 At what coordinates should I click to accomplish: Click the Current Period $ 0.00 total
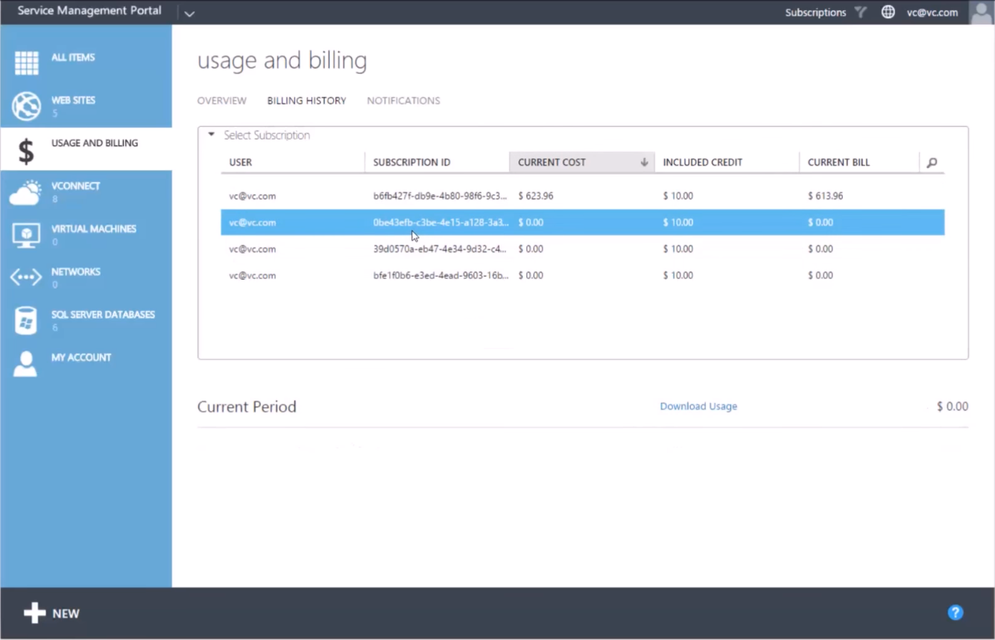click(x=953, y=407)
